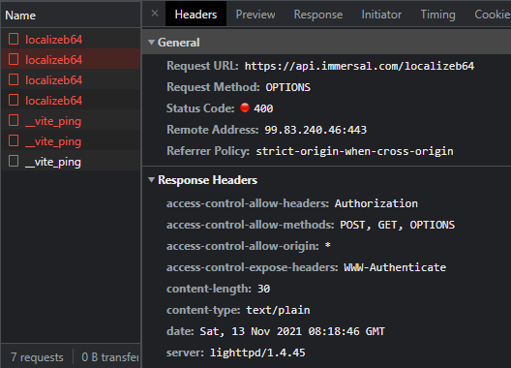Open the Cookies tab
Image resolution: width=511 pixels, height=368 pixels.
pyautogui.click(x=492, y=15)
